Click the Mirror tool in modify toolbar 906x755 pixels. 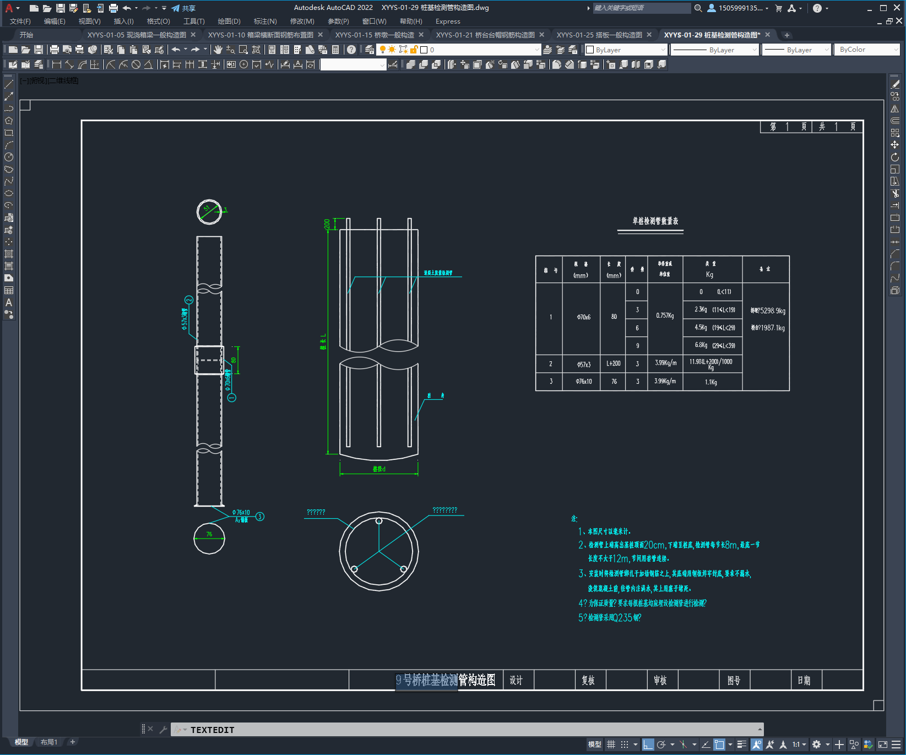895,108
